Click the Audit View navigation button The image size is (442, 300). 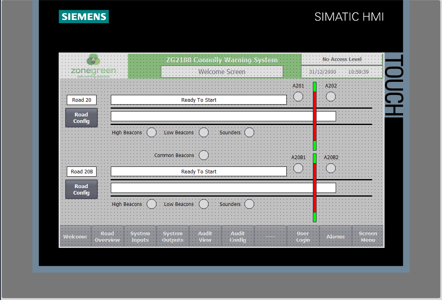pyautogui.click(x=205, y=236)
